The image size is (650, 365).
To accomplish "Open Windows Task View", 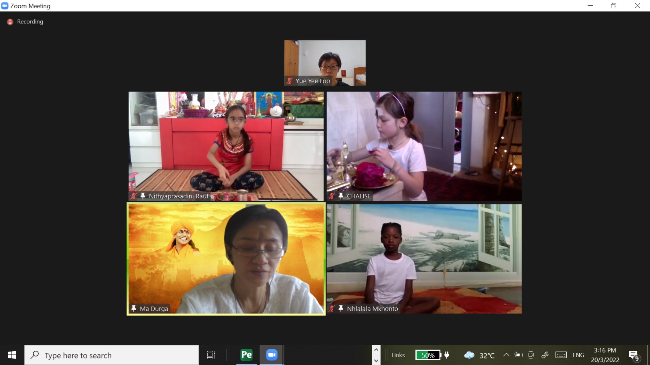I will pyautogui.click(x=211, y=355).
